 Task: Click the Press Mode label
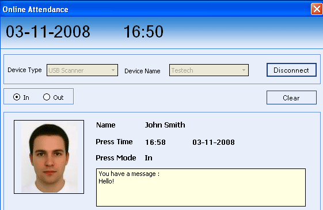[116, 158]
